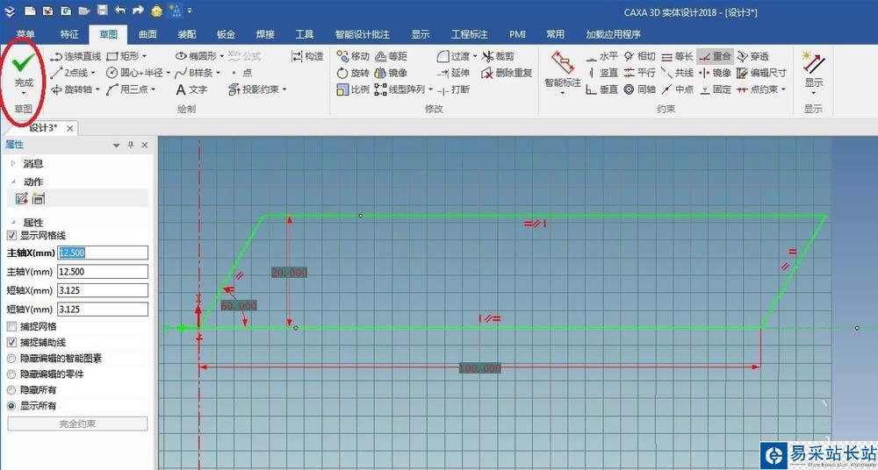Image resolution: width=878 pixels, height=470 pixels.
Task: Click the Redo arrow in quick access toolbar
Action: click(x=138, y=10)
